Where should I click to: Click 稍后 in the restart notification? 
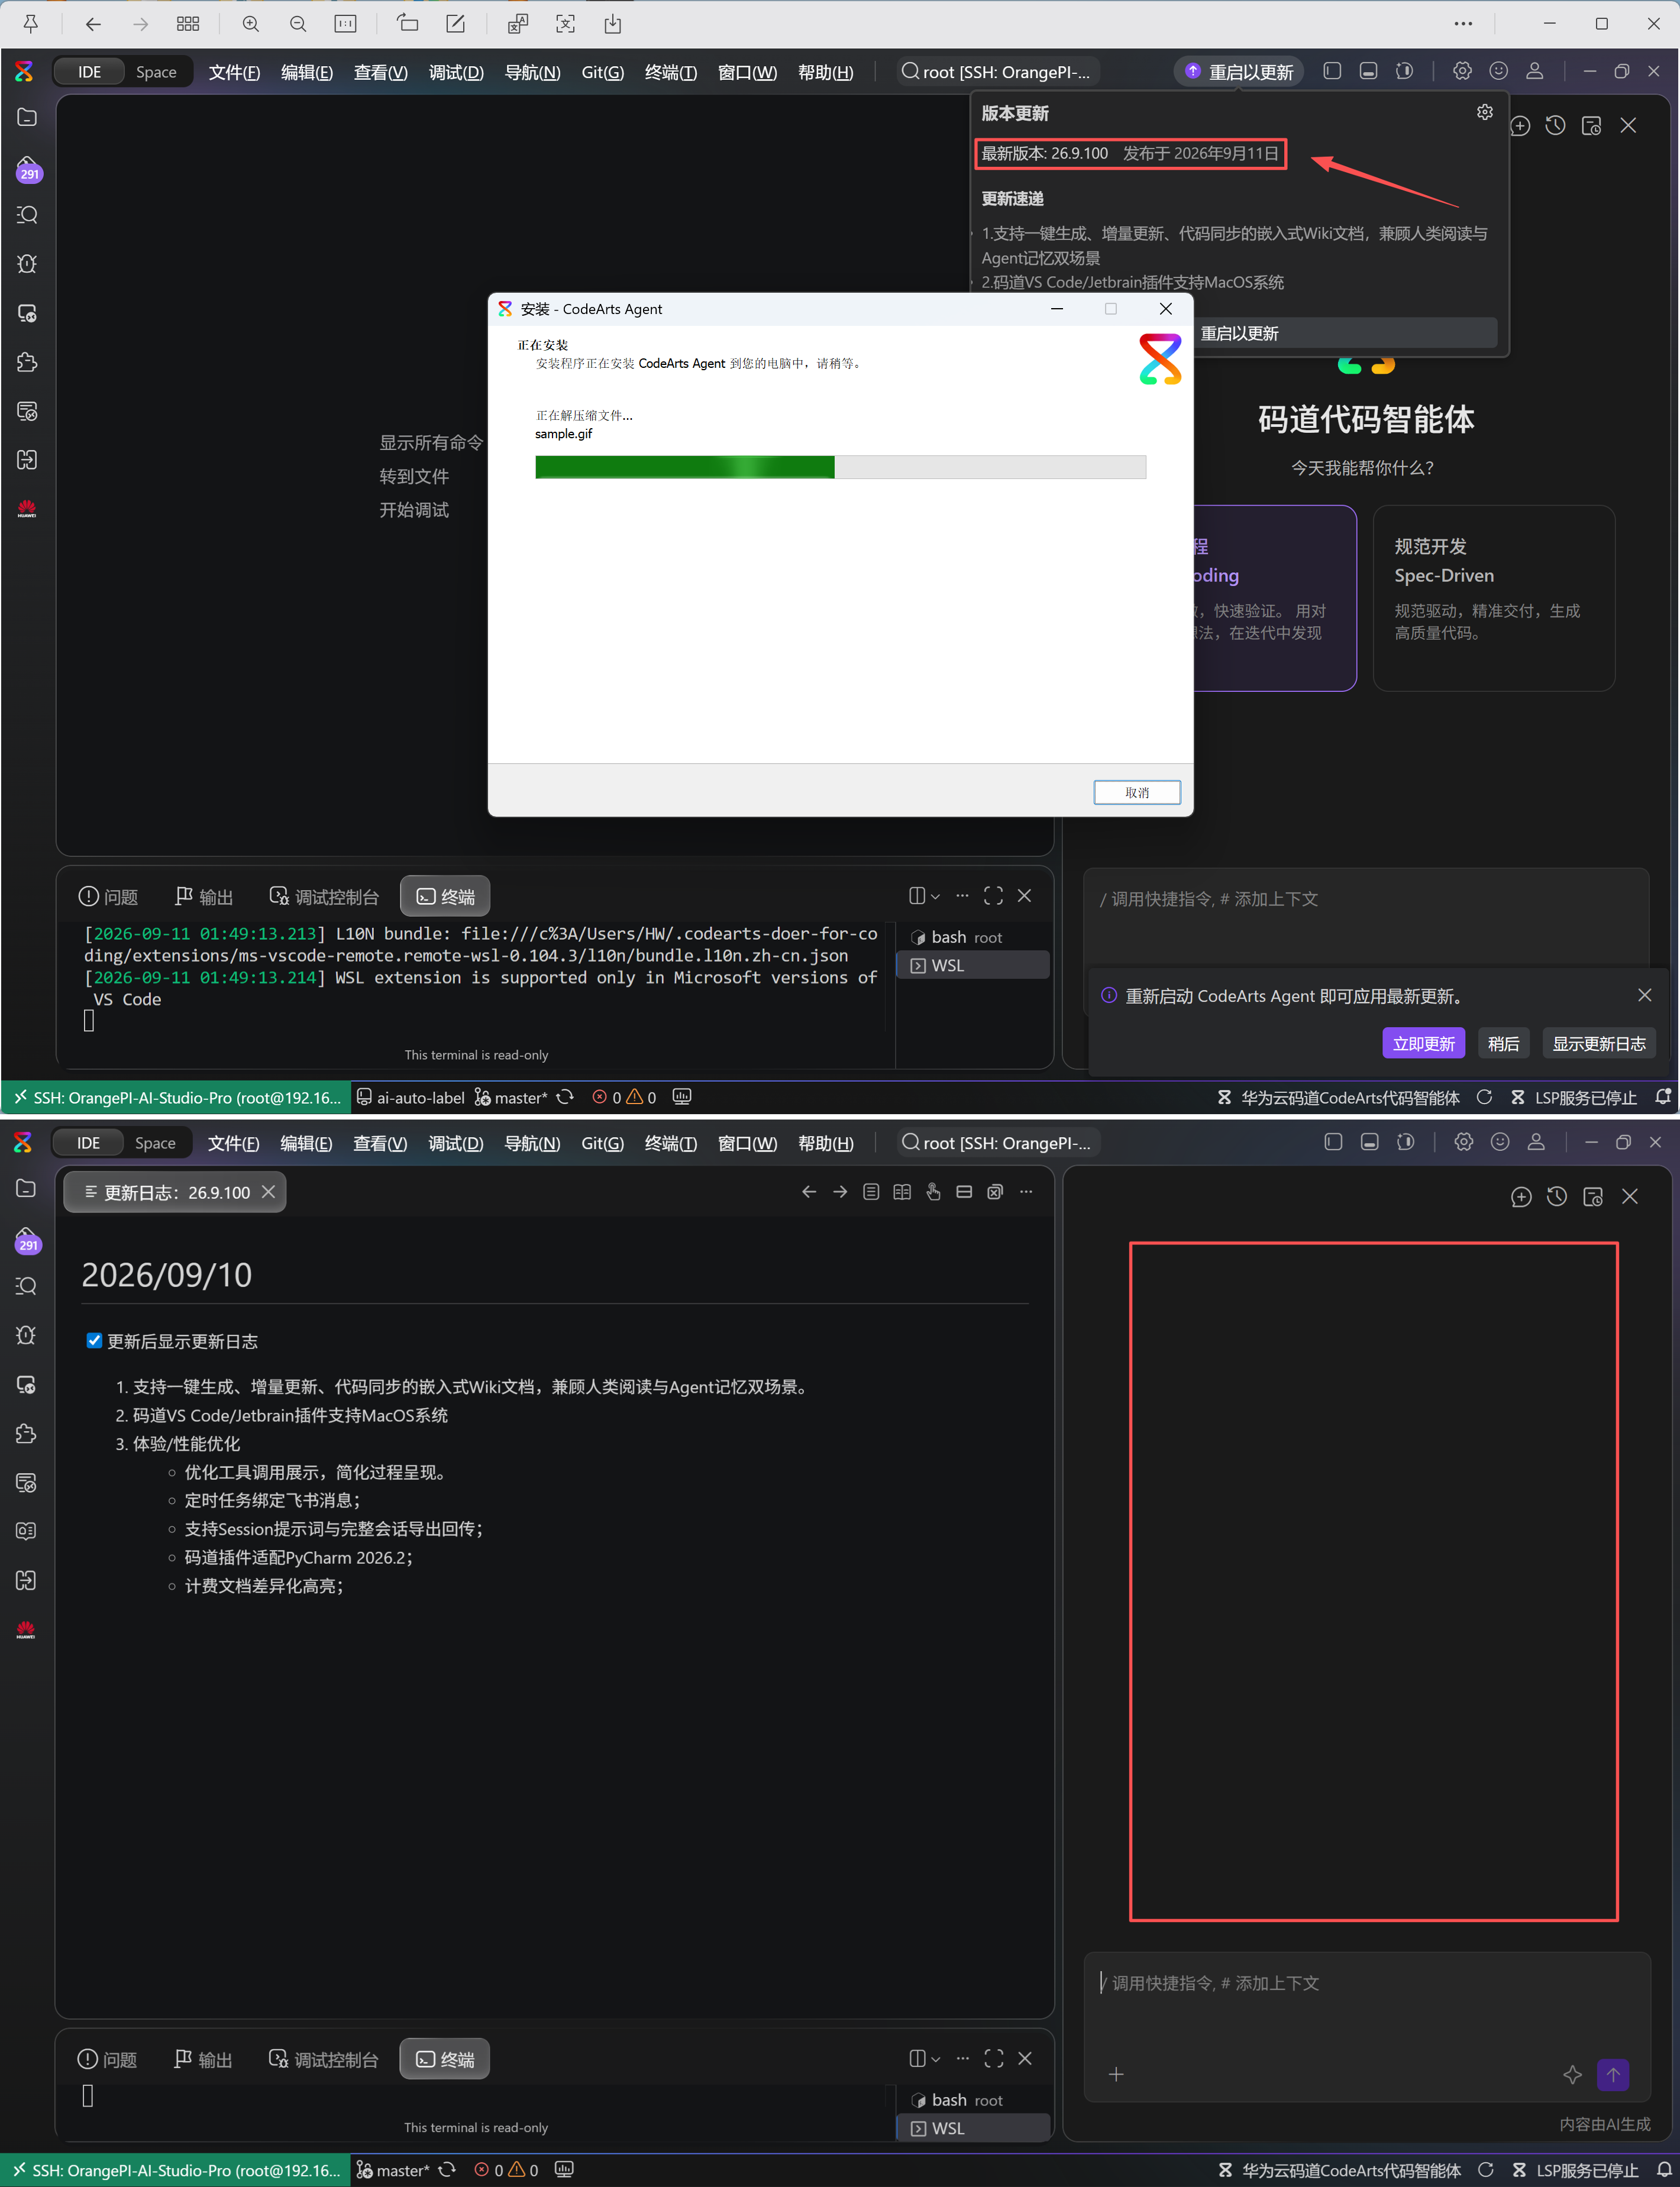click(1503, 1043)
